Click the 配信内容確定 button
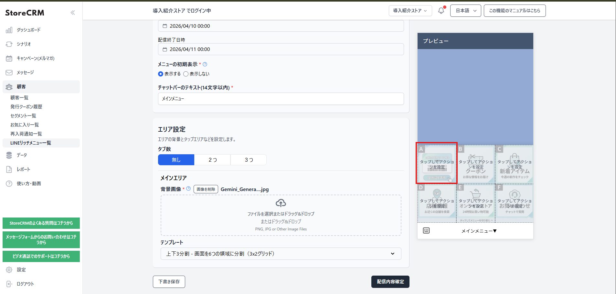Viewport: 616px width, 294px height. [390, 282]
